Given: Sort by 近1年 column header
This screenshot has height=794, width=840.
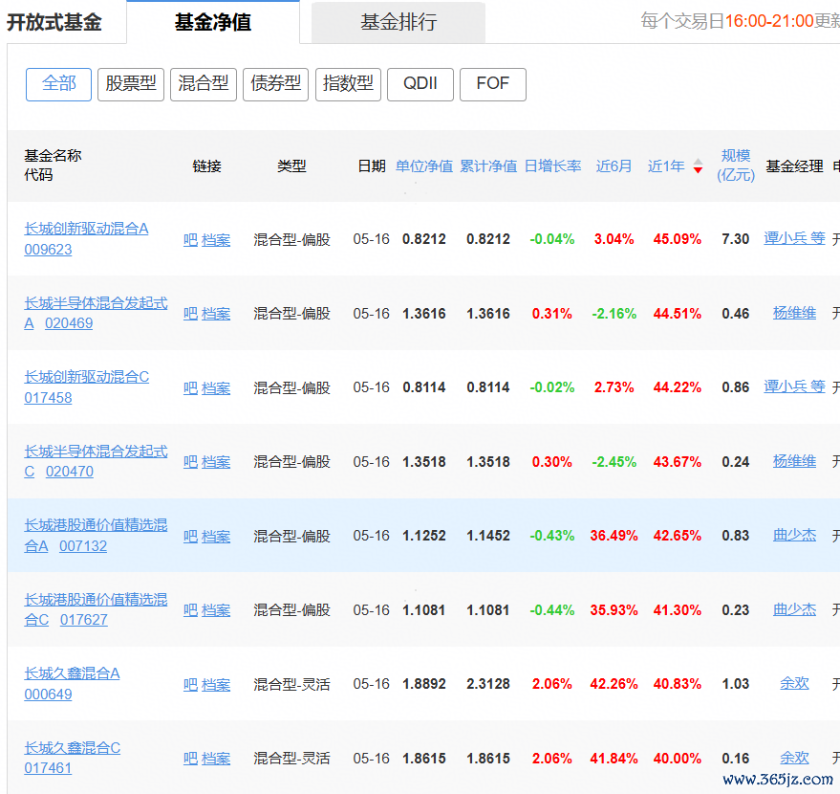Looking at the screenshot, I should (x=666, y=166).
